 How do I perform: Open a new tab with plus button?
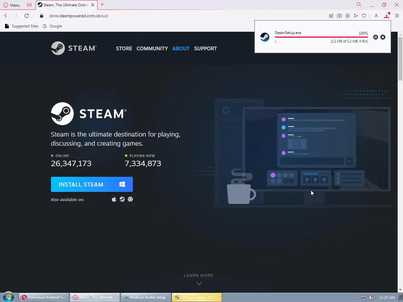102,4
